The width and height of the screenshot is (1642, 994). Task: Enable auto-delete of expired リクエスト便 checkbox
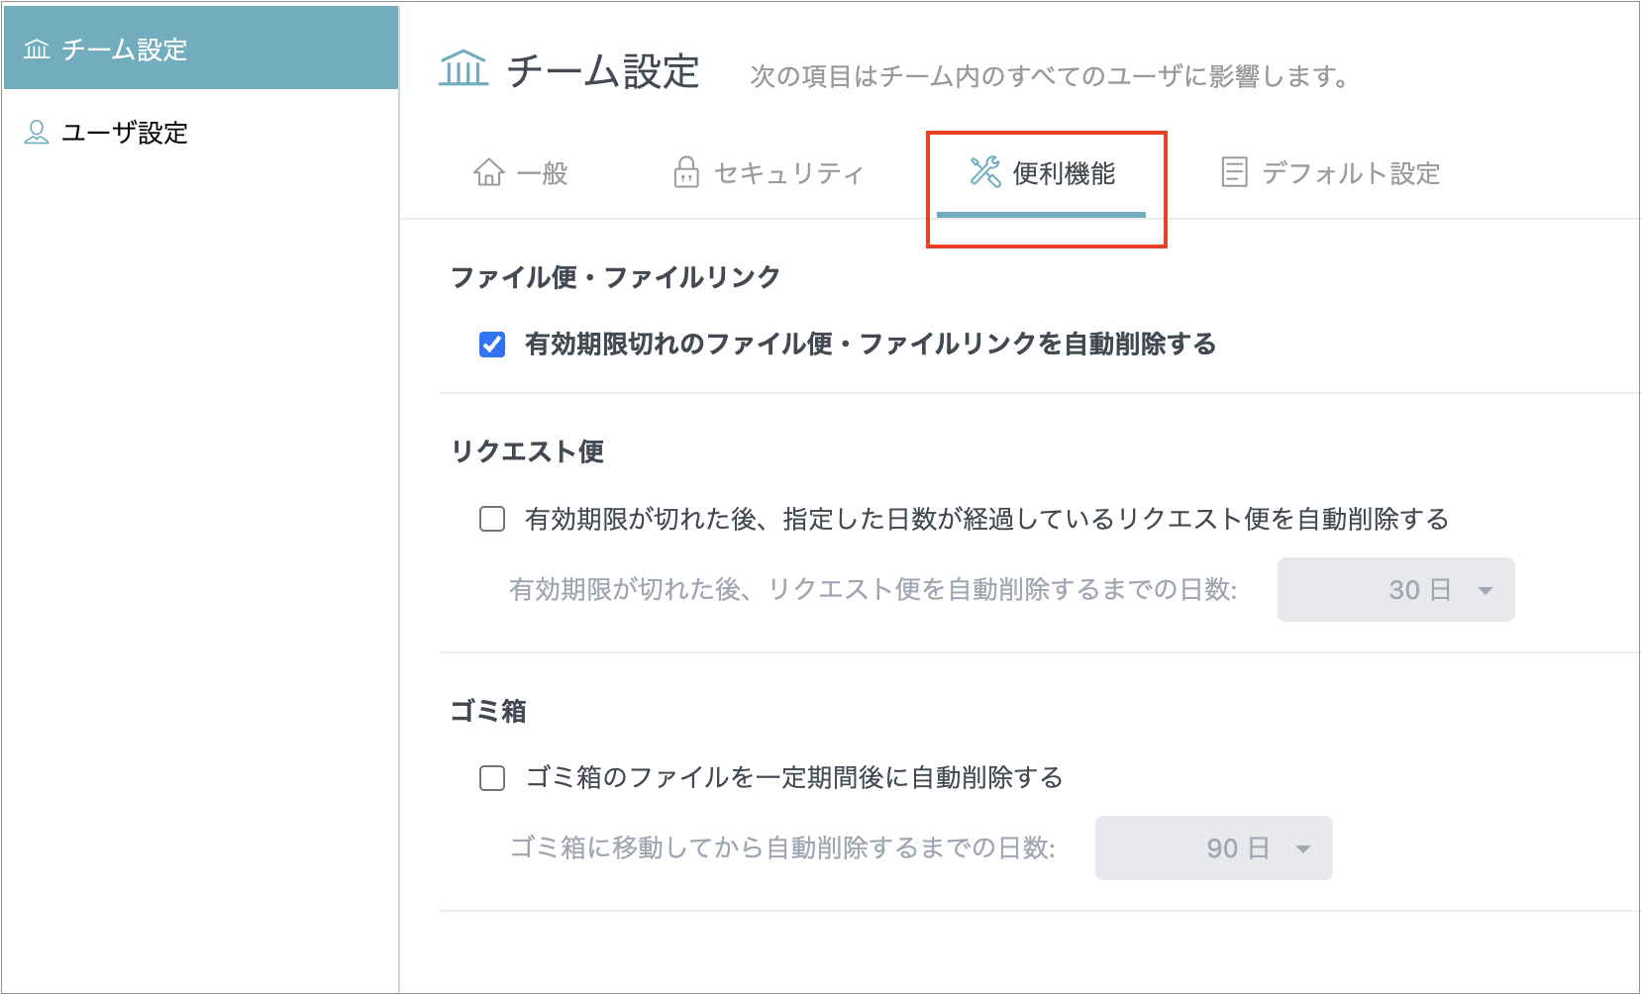pos(492,519)
